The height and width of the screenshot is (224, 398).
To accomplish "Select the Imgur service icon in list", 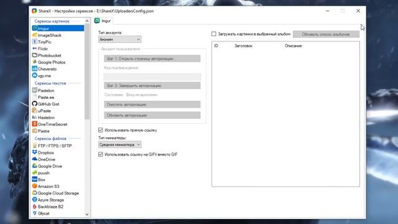I will (x=35, y=28).
